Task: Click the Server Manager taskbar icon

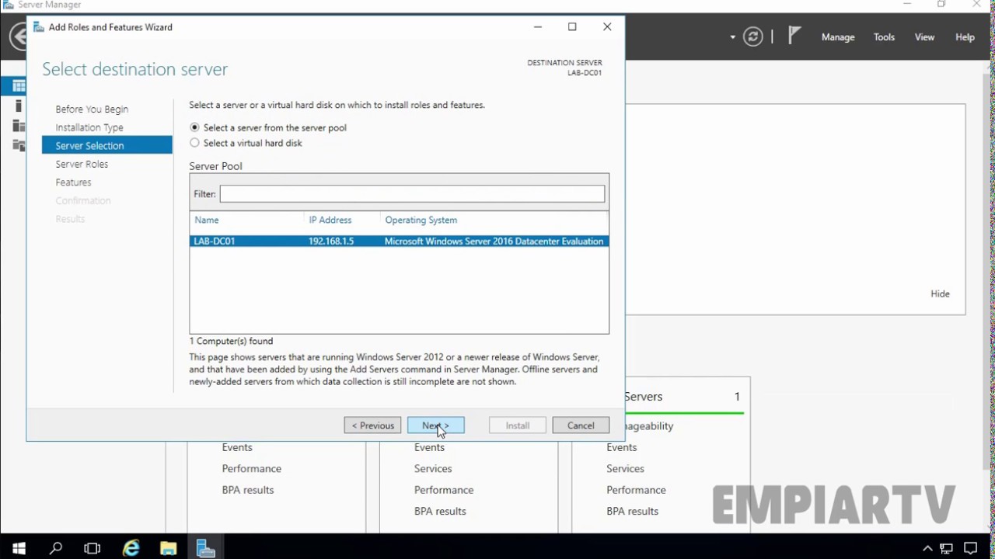Action: 206,548
